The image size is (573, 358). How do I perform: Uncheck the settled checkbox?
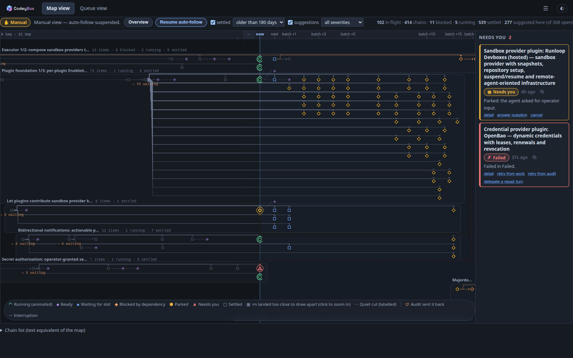[213, 22]
